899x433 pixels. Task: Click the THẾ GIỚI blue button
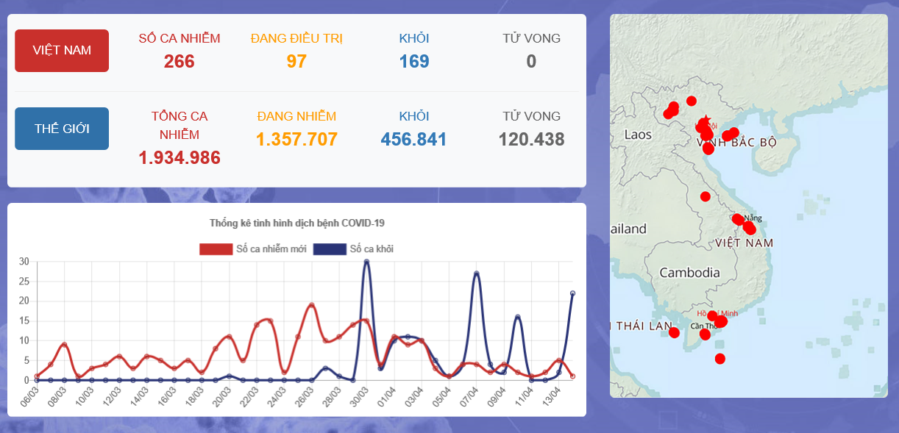pyautogui.click(x=62, y=129)
